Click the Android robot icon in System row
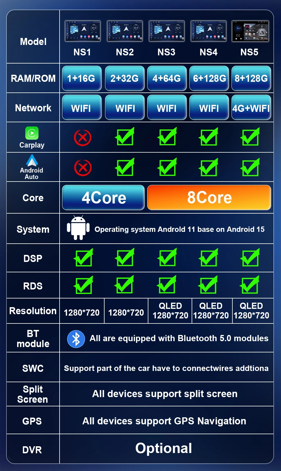This screenshot has height=471, width=281. (x=78, y=228)
